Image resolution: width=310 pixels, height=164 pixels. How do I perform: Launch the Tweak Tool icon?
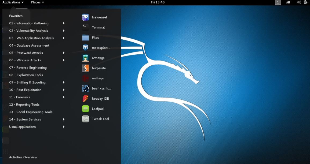pos(85,119)
